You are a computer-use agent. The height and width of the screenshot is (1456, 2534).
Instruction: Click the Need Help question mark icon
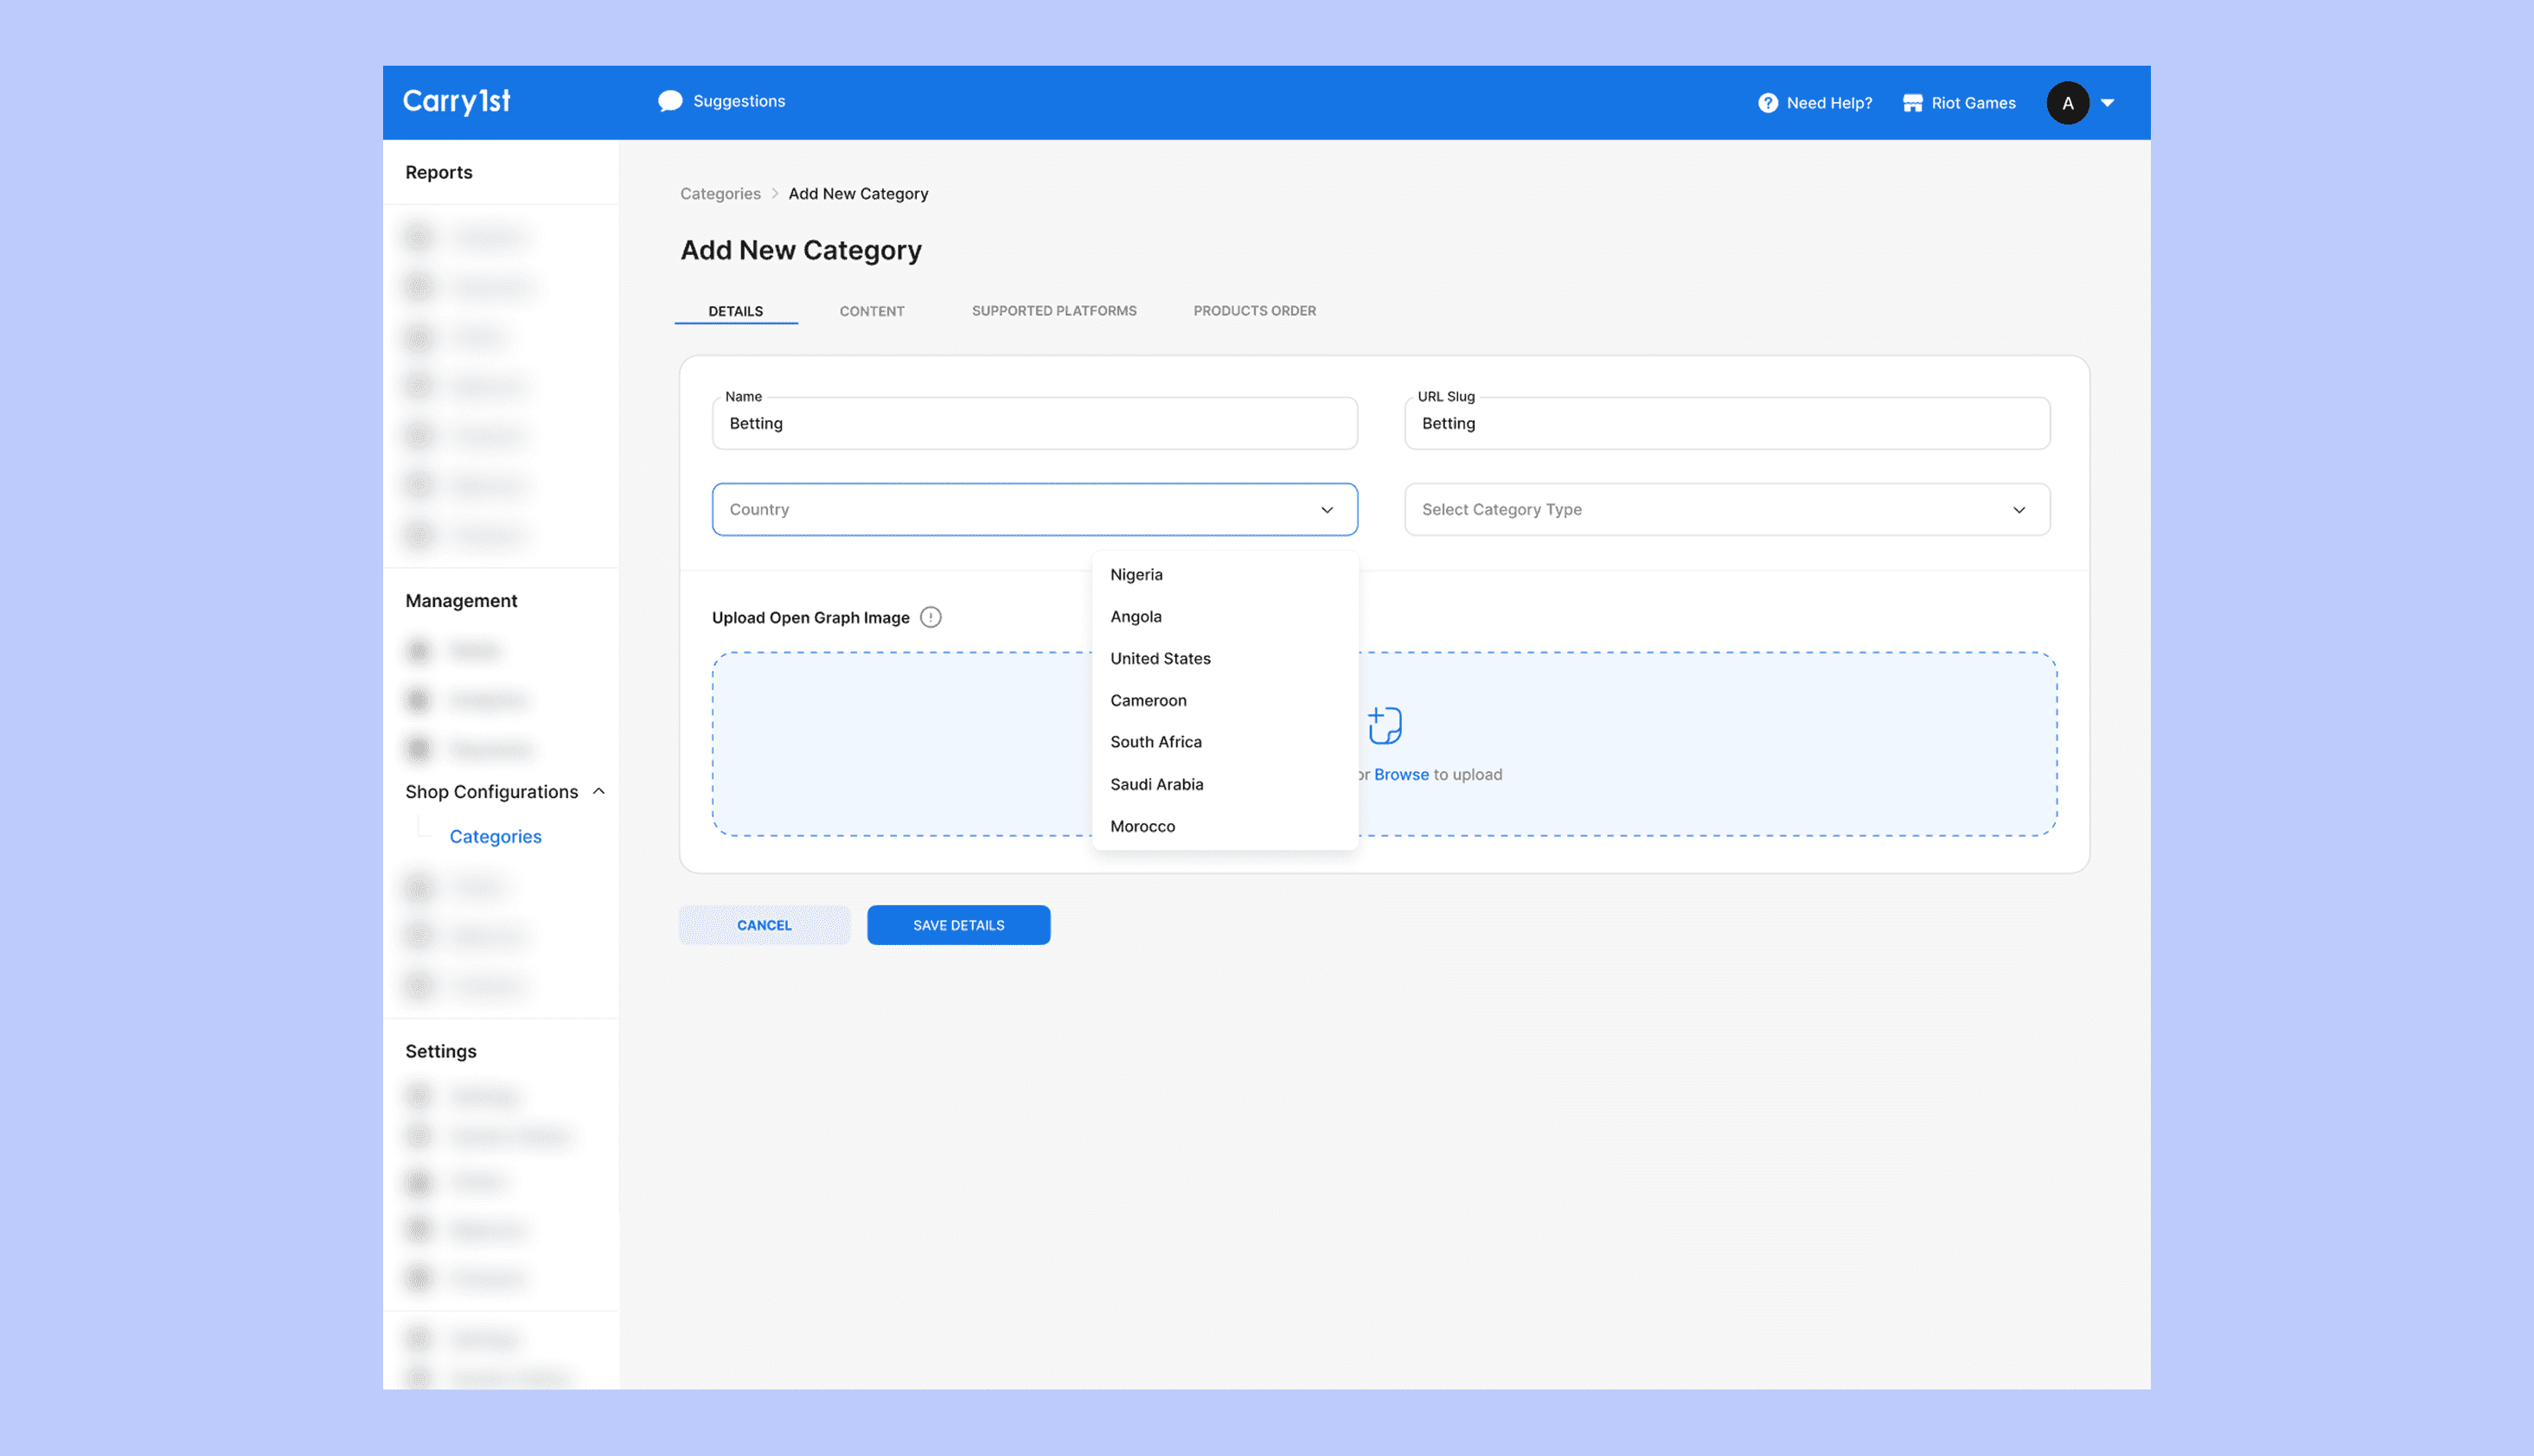[1767, 103]
